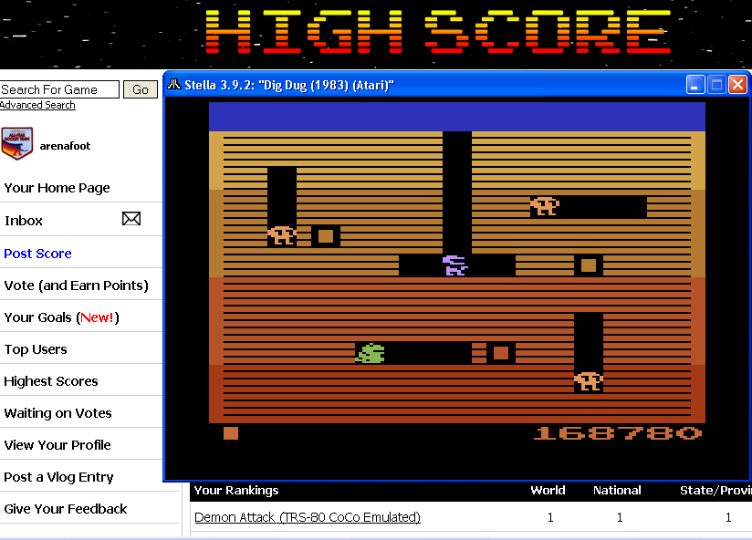Viewport: 752px width, 540px height.
Task: Open the Advanced Search link
Action: click(37, 105)
